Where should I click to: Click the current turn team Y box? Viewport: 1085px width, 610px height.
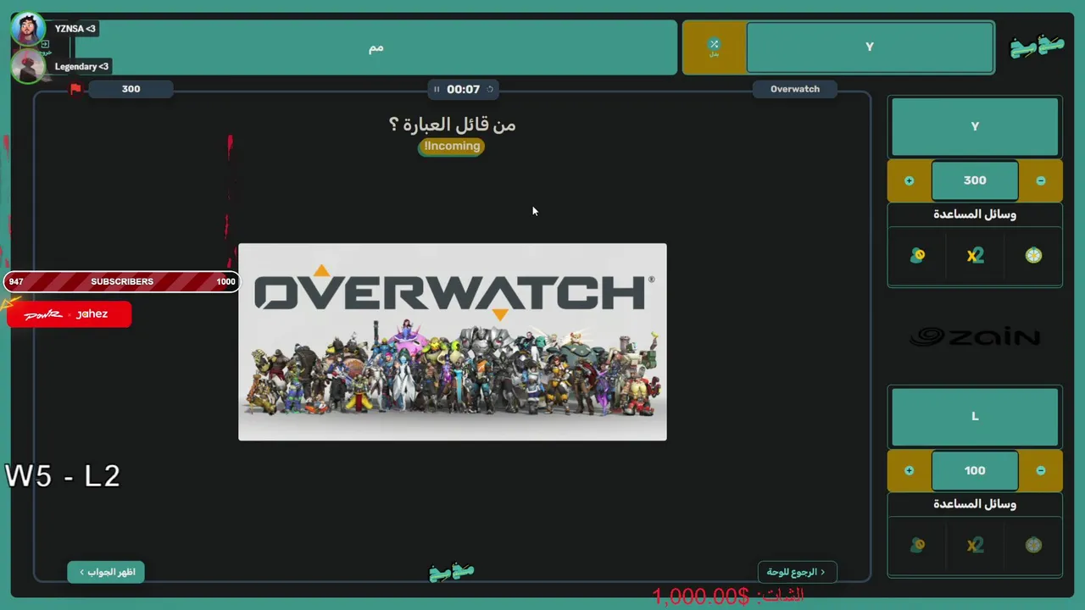coord(870,47)
